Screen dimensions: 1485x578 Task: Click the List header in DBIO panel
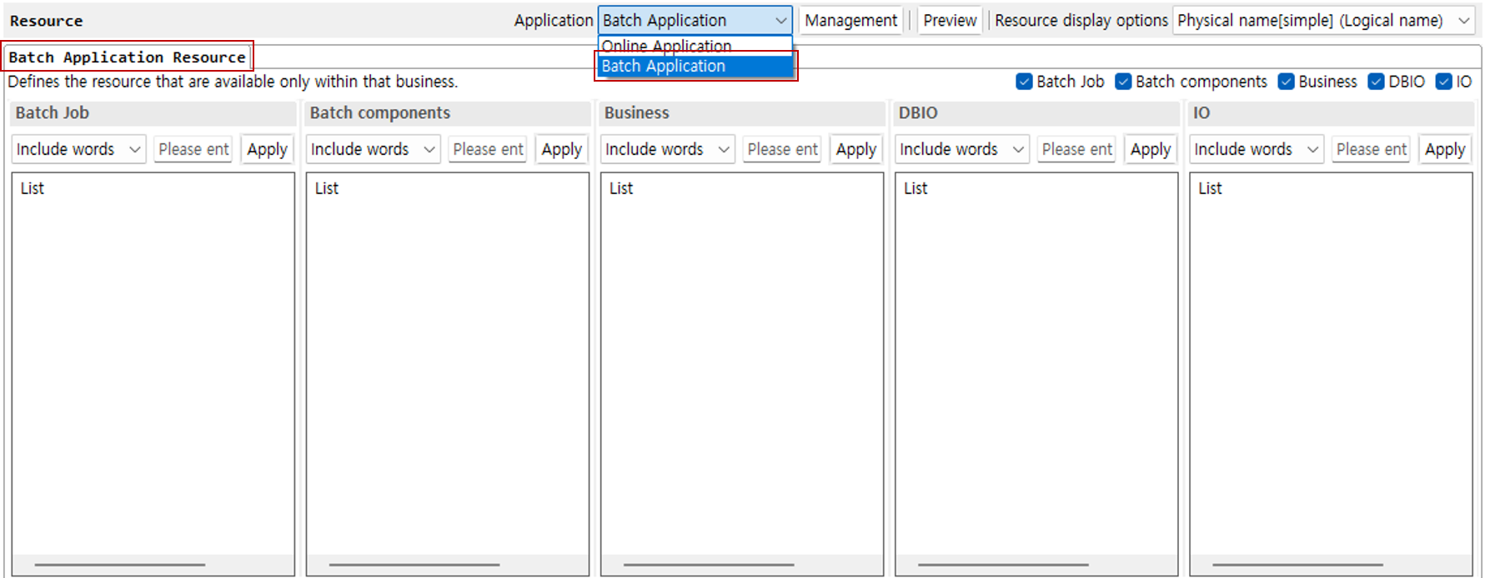(x=916, y=188)
